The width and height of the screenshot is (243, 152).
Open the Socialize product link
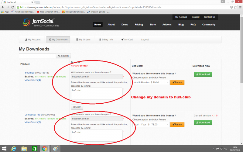pos(29,73)
